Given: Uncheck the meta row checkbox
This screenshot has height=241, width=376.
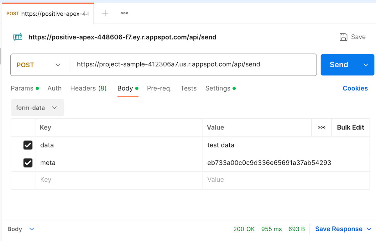Looking at the screenshot, I should (x=28, y=163).
